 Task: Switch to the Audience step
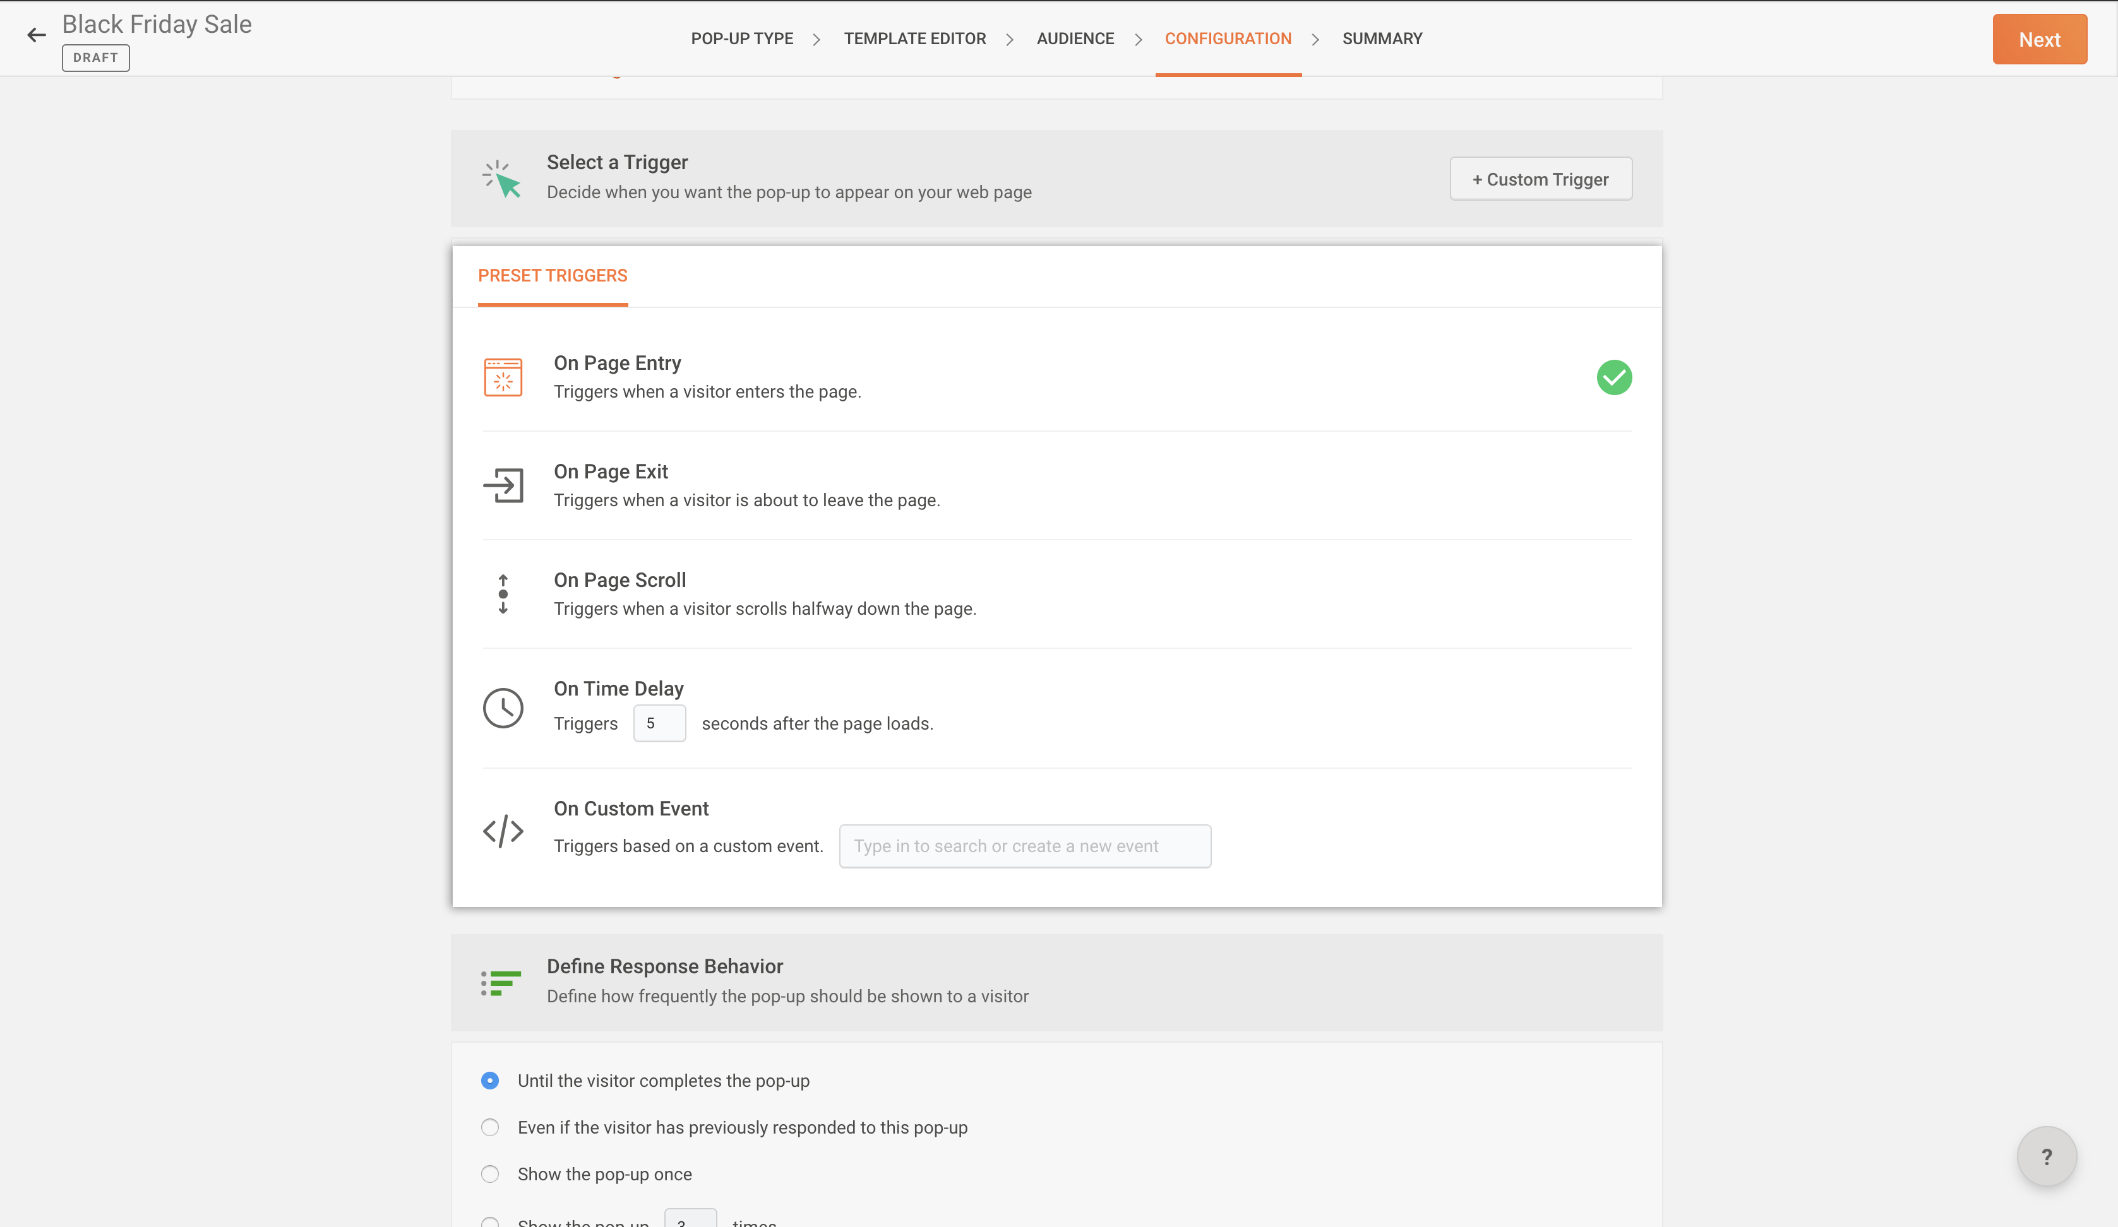click(x=1075, y=39)
